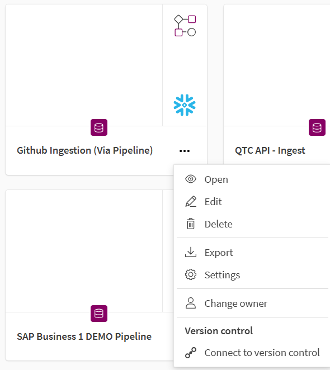The height and width of the screenshot is (370, 330).
Task: Click the version control connection icon
Action: pyautogui.click(x=191, y=353)
